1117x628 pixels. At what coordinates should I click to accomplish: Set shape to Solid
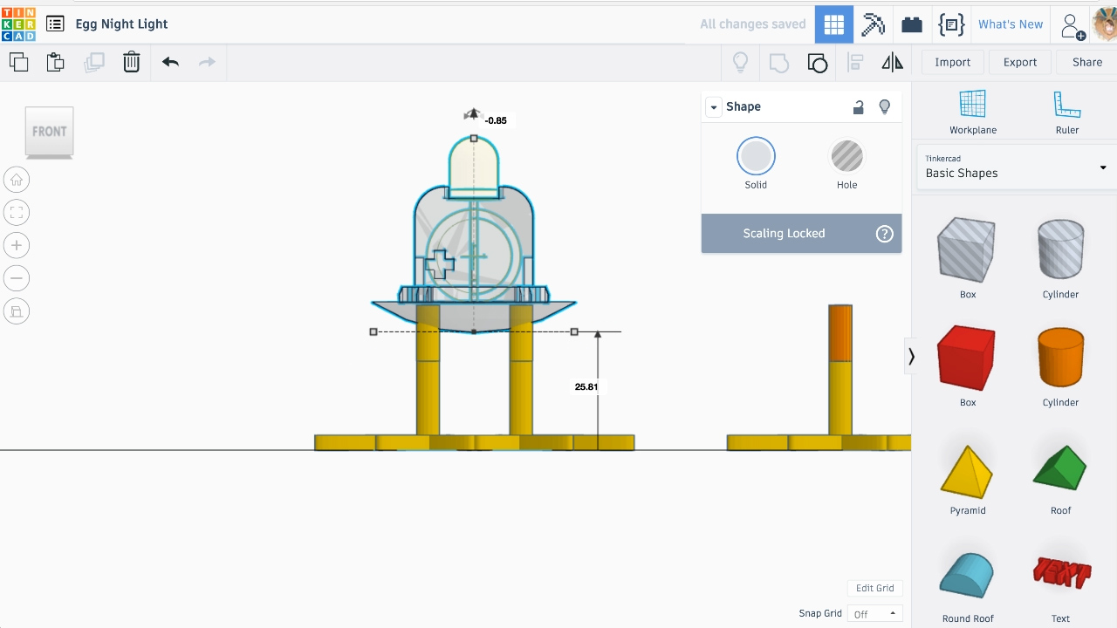point(756,163)
